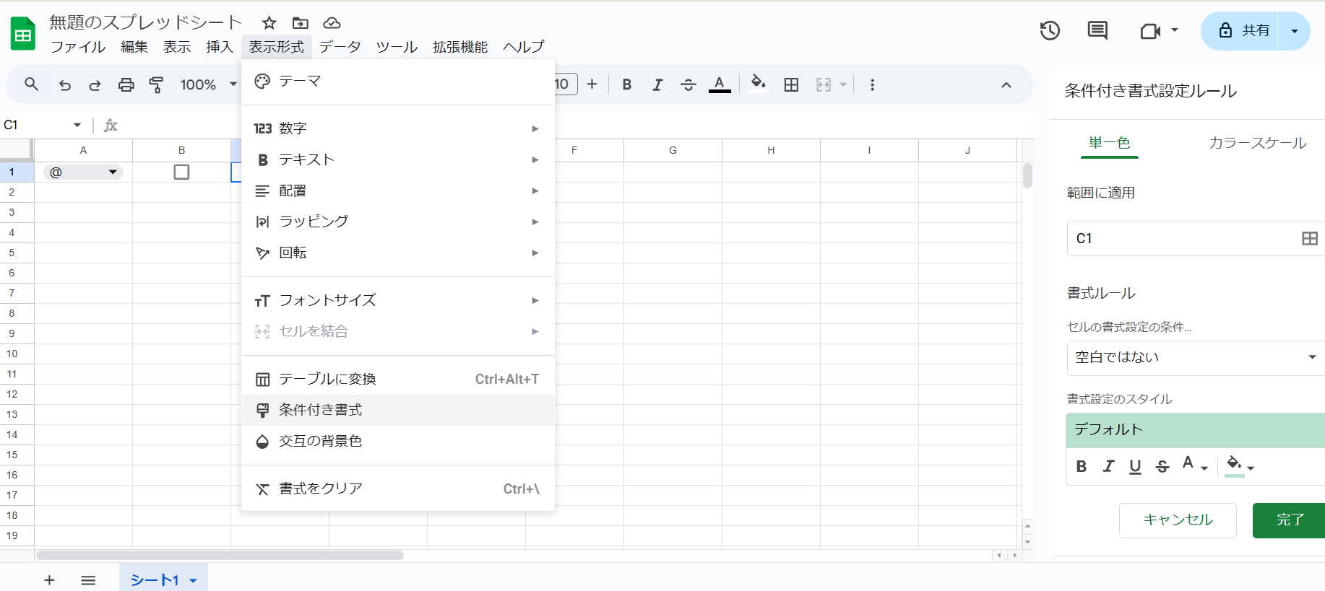The width and height of the screenshot is (1325, 591).
Task: Toggle italic in the main toolbar
Action: [657, 84]
